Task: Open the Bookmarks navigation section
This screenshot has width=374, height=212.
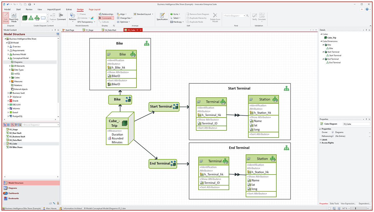Action: 13,198
